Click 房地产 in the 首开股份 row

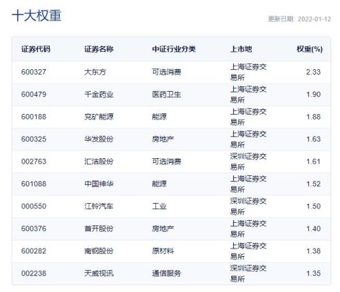tap(163, 229)
